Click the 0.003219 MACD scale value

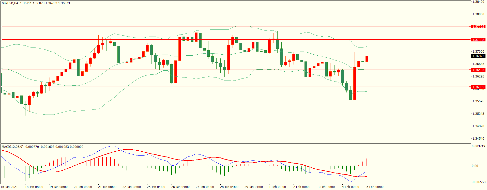tap(478, 146)
